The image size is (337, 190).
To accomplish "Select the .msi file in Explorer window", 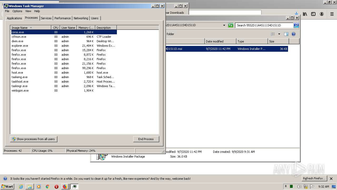I will 227,49.
